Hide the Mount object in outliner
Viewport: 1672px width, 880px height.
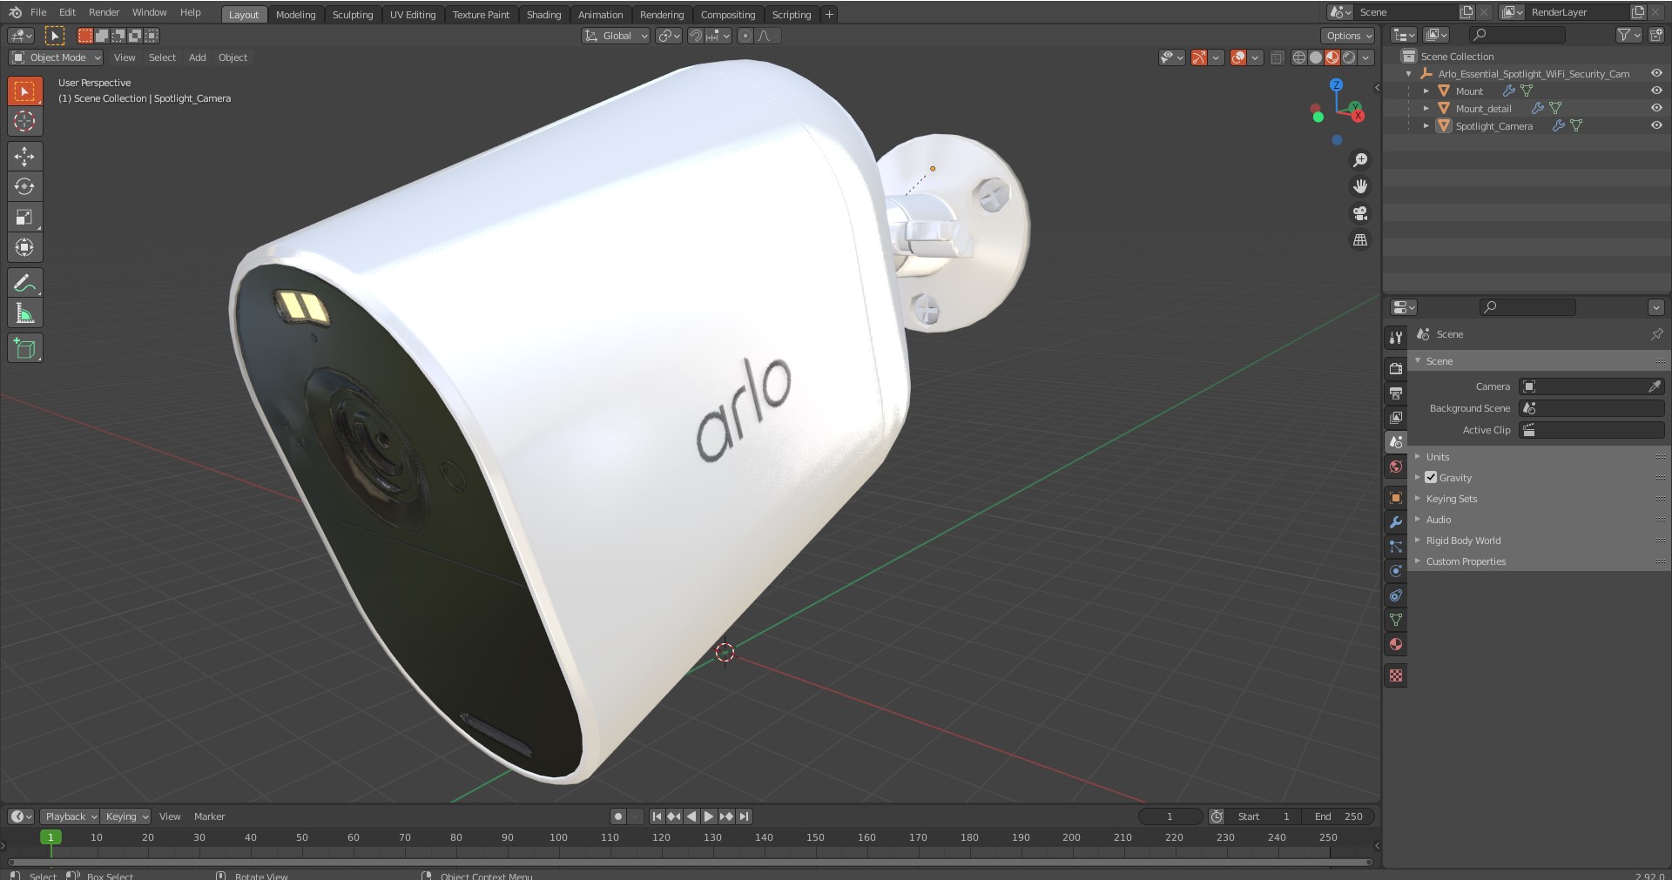[1656, 91]
